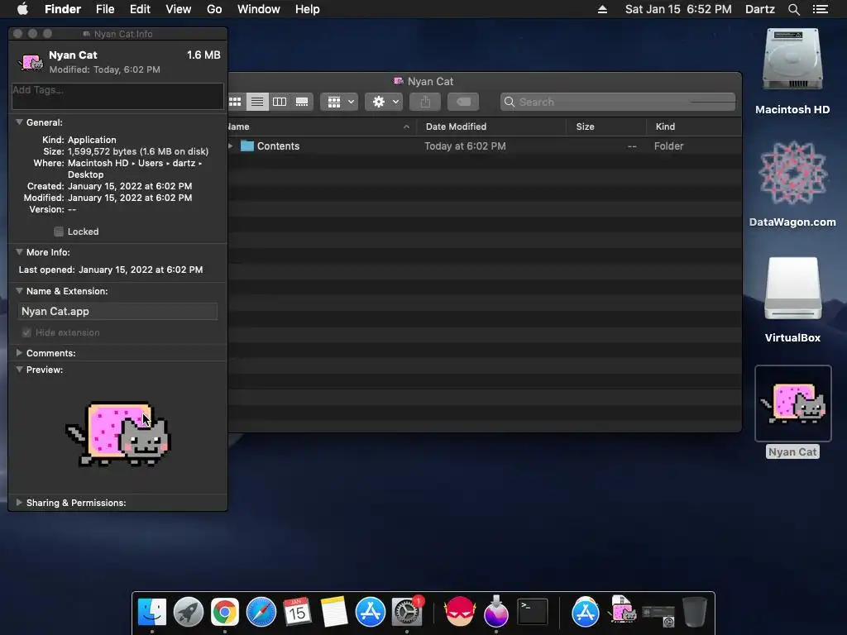The width and height of the screenshot is (847, 635).
Task: Focus the Finder Search field
Action: tap(618, 102)
